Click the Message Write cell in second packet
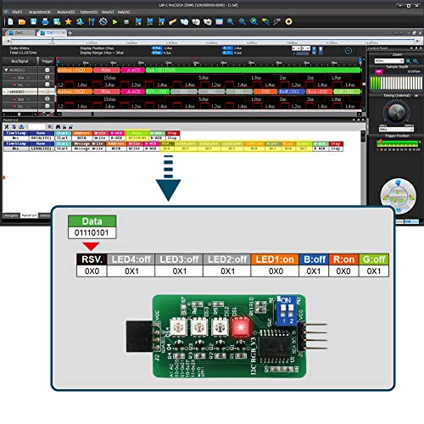424x424 pixels. pyautogui.click(x=88, y=148)
